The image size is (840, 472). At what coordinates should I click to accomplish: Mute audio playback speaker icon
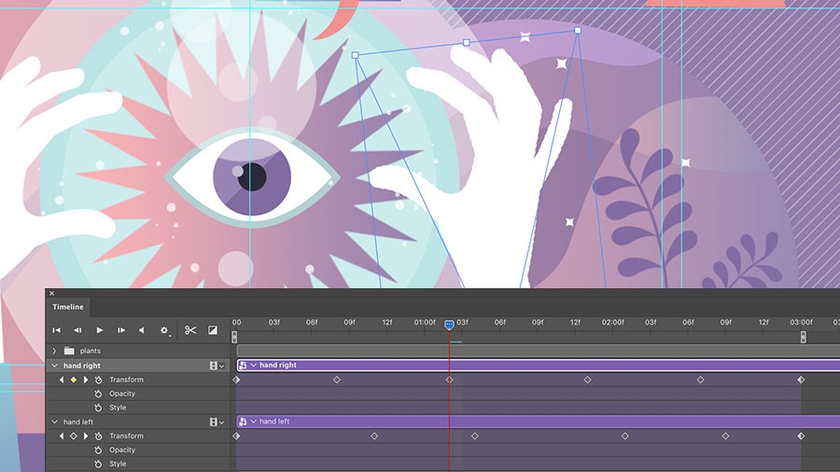tap(142, 330)
